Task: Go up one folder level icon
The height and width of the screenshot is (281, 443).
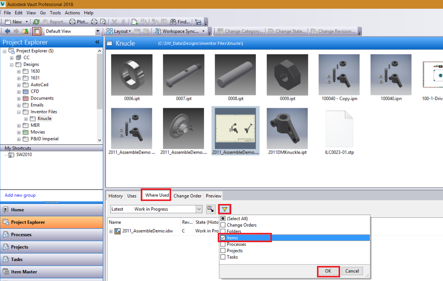Action: click(25, 31)
